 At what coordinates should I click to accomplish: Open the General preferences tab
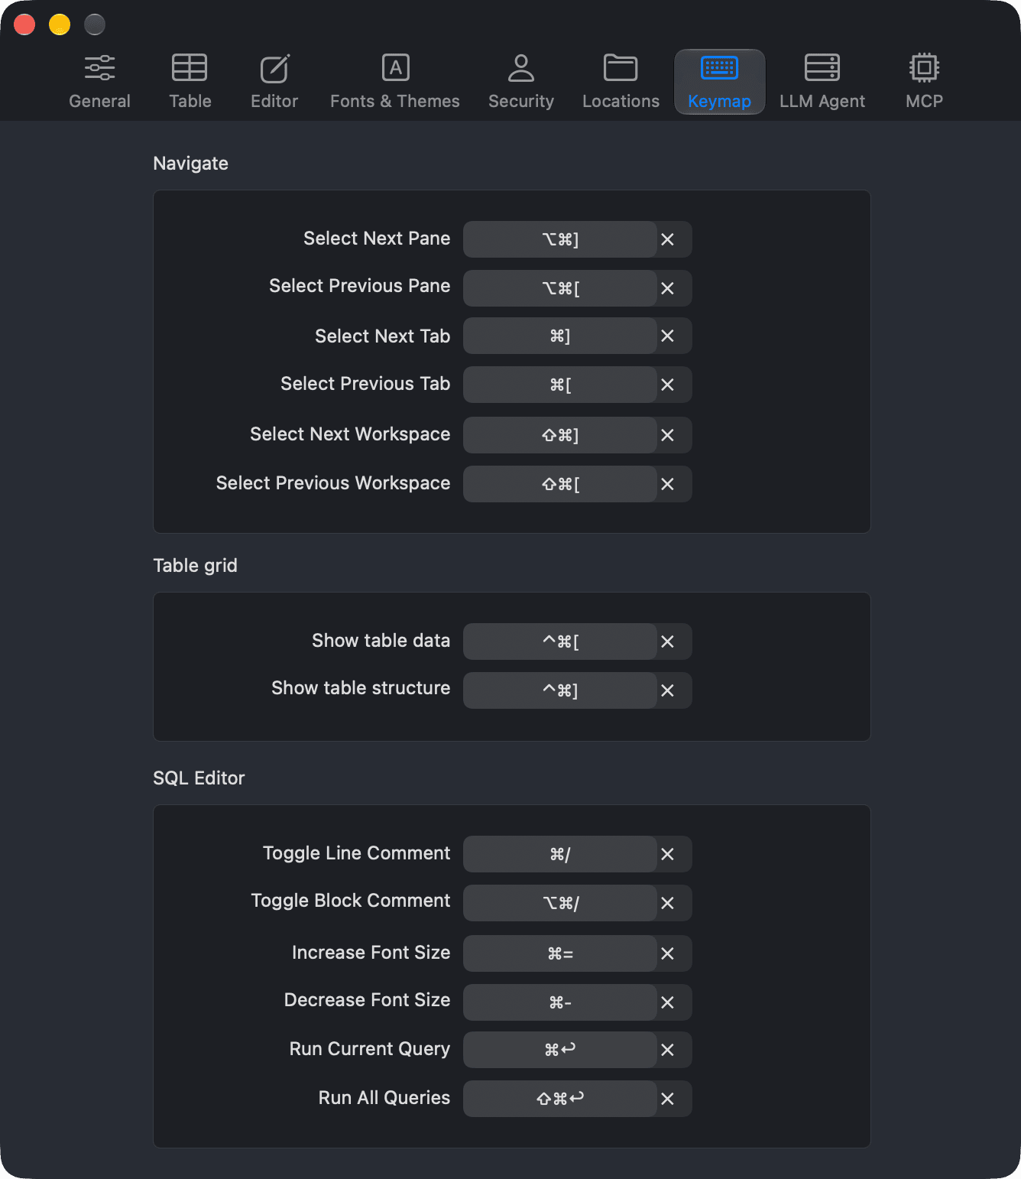(99, 82)
